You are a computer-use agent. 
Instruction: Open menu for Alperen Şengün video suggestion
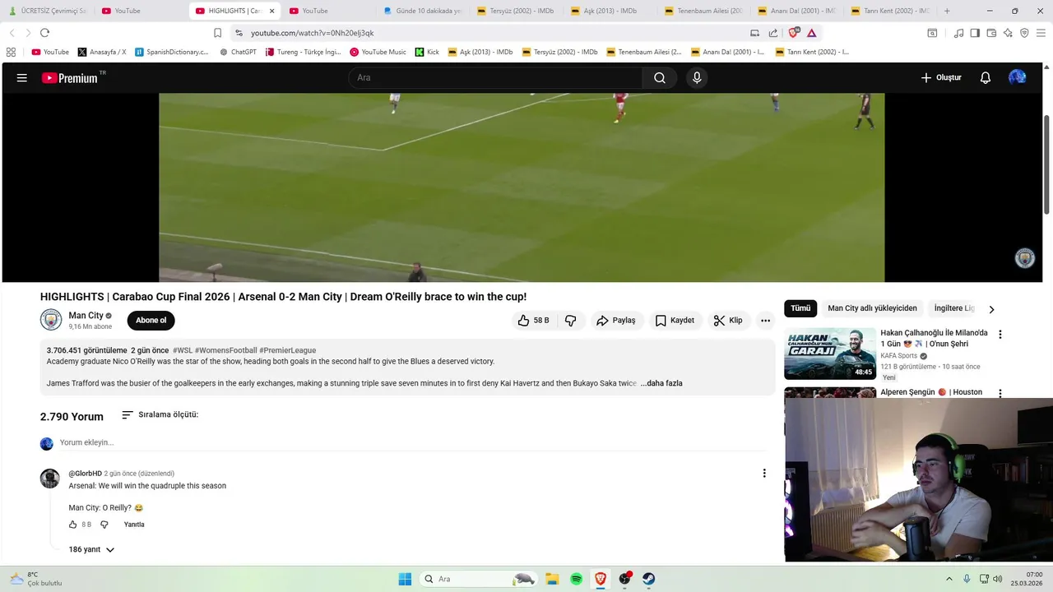(x=1000, y=393)
